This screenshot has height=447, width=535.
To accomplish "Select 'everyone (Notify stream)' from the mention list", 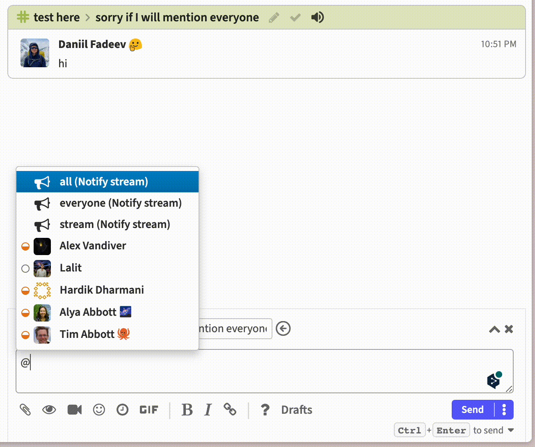I will coord(121,203).
